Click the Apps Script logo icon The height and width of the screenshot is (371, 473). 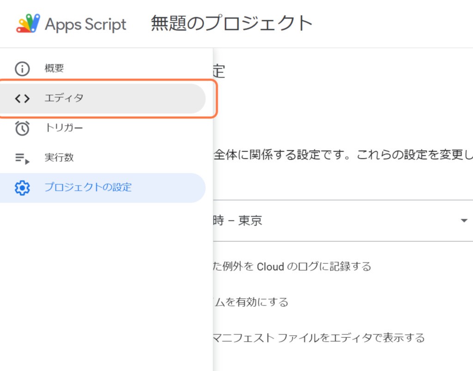click(x=28, y=23)
